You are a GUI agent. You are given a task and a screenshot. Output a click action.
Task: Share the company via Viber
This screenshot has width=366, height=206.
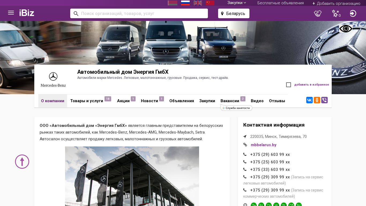click(x=324, y=100)
